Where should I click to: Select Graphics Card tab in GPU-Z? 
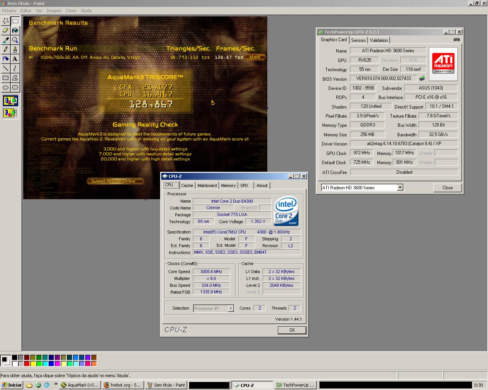click(x=334, y=40)
